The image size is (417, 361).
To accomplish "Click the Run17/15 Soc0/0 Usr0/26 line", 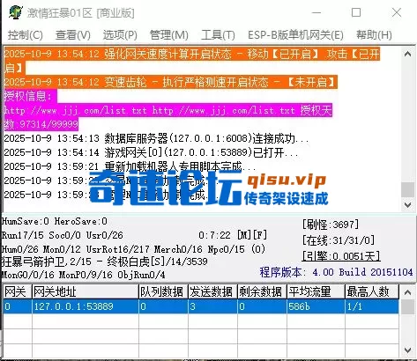I will click(x=63, y=235).
